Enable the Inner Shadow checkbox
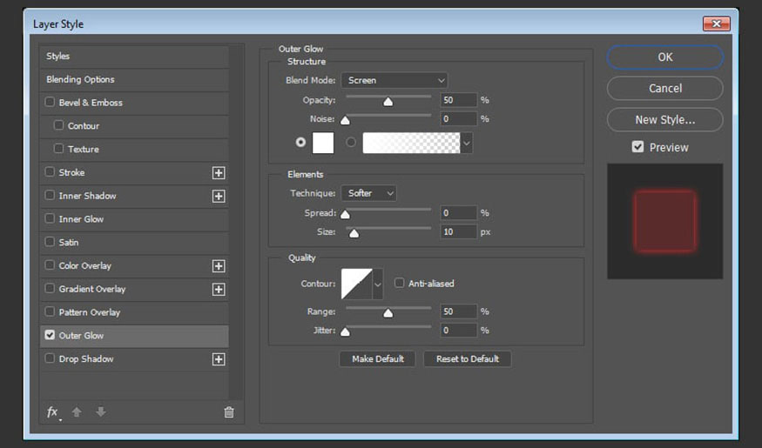 click(50, 195)
